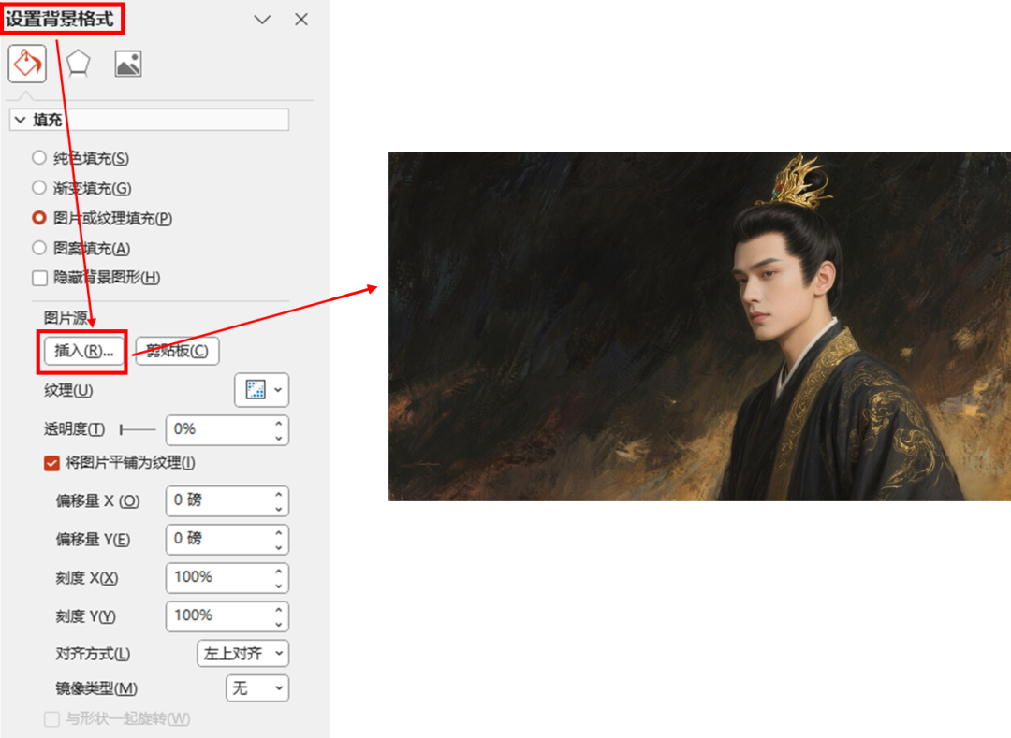Open 对齐方式 左上对齐 dropdown
Screen dimensions: 1011x738
(x=243, y=654)
